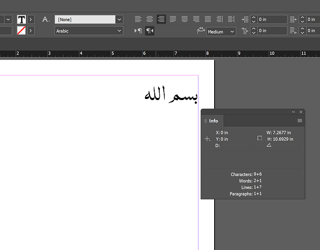This screenshot has width=320, height=250.
Task: Select the Info panel tab
Action: click(214, 121)
